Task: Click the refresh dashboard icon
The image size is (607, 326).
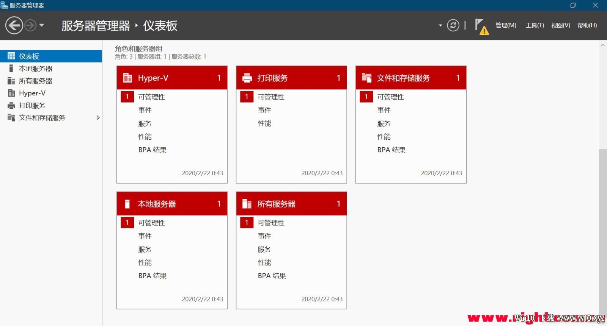Action: click(x=453, y=25)
